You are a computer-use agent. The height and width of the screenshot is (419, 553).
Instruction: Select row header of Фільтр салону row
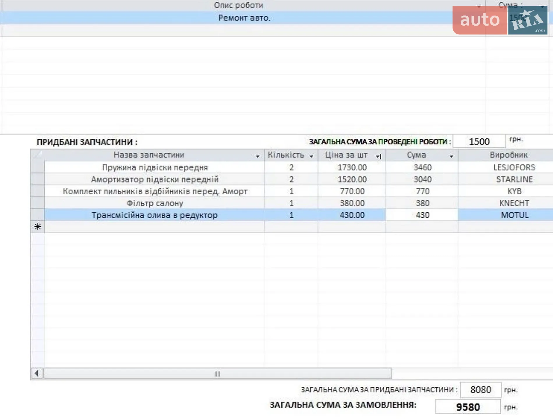tap(38, 203)
